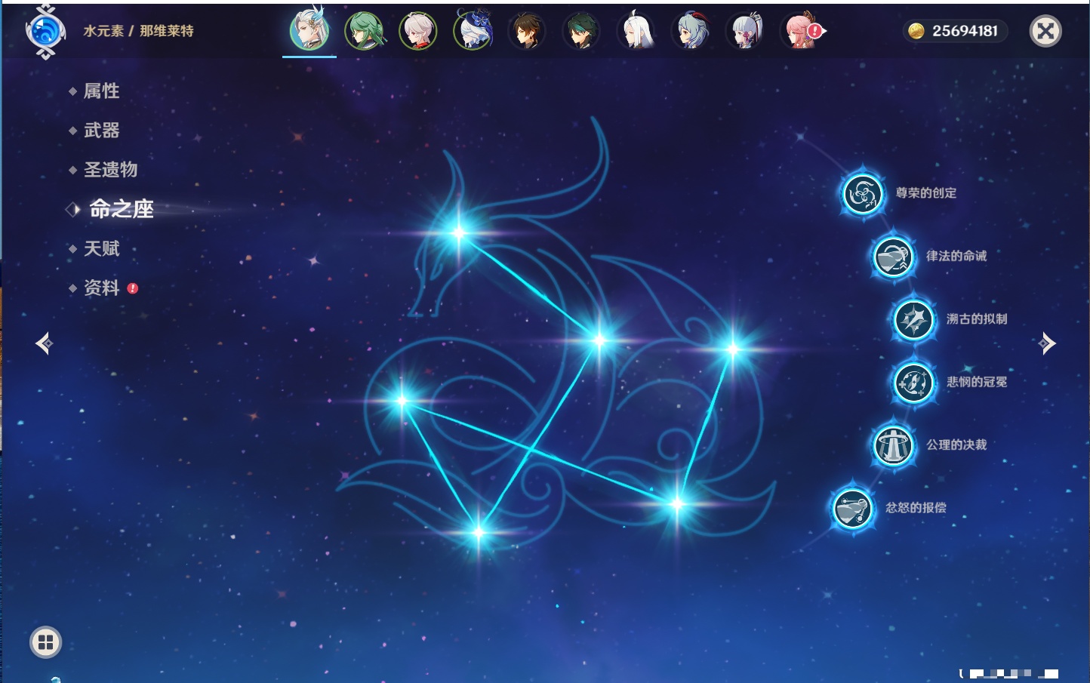
Task: Click the Mora balance 25694181
Action: 955,31
